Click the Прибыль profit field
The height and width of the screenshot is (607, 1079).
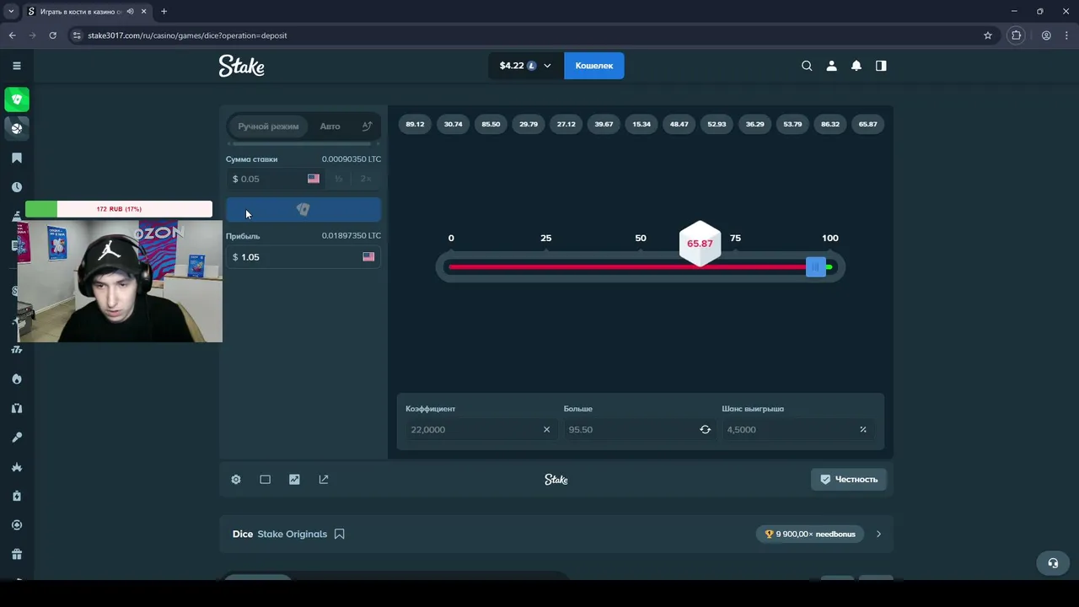point(303,257)
